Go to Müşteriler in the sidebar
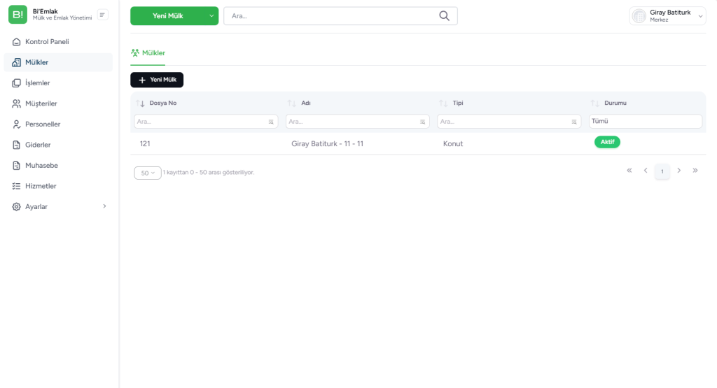Viewport: 717px width, 388px height. [x=41, y=103]
